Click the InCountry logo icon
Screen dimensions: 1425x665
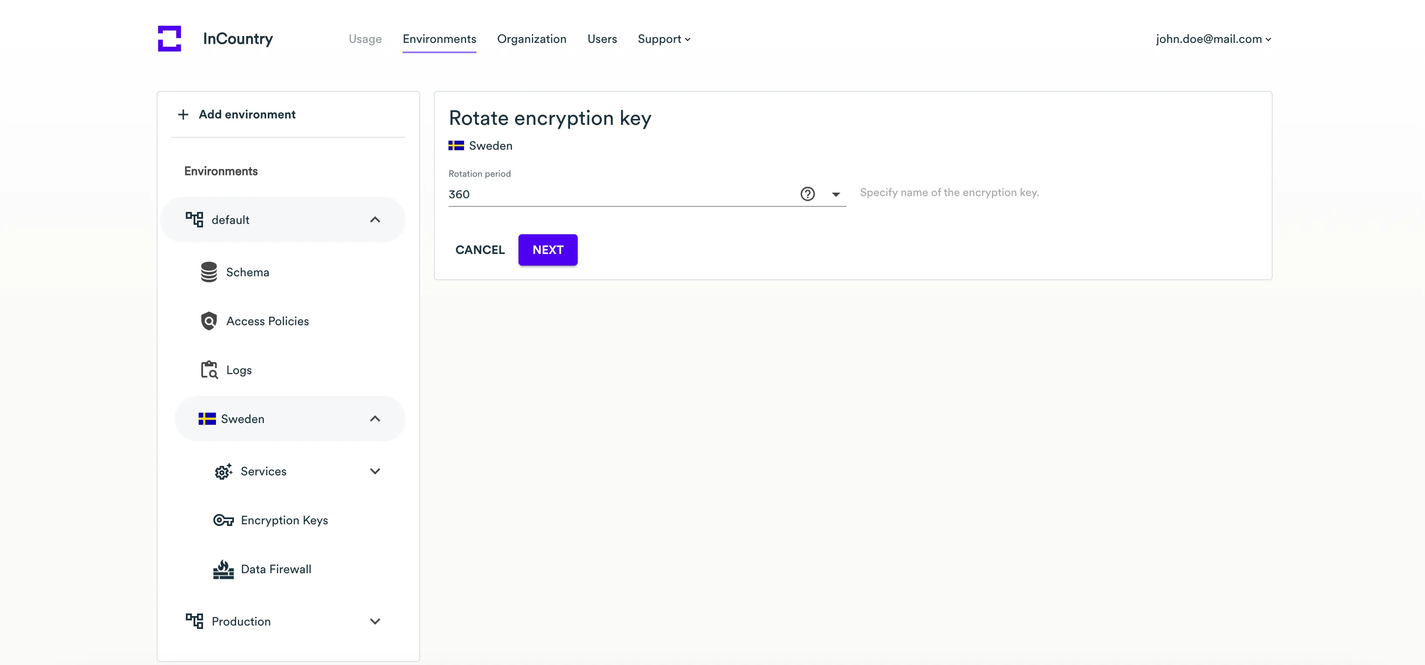click(x=169, y=39)
